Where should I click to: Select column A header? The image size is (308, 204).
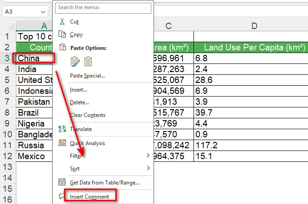tap(35, 26)
